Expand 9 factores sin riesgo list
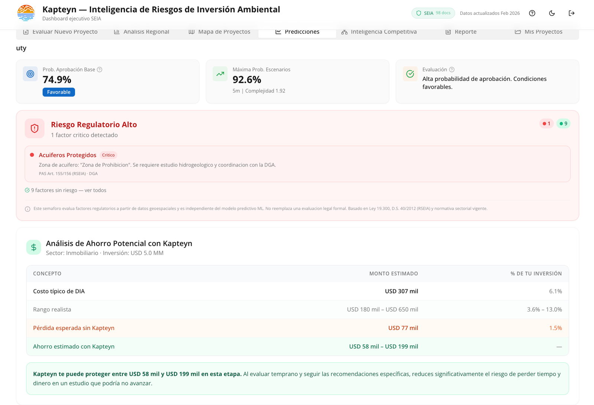The image size is (594, 405). tap(66, 190)
